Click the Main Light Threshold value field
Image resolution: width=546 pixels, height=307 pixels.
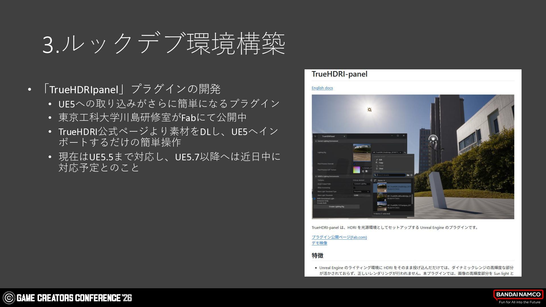(x=361, y=195)
